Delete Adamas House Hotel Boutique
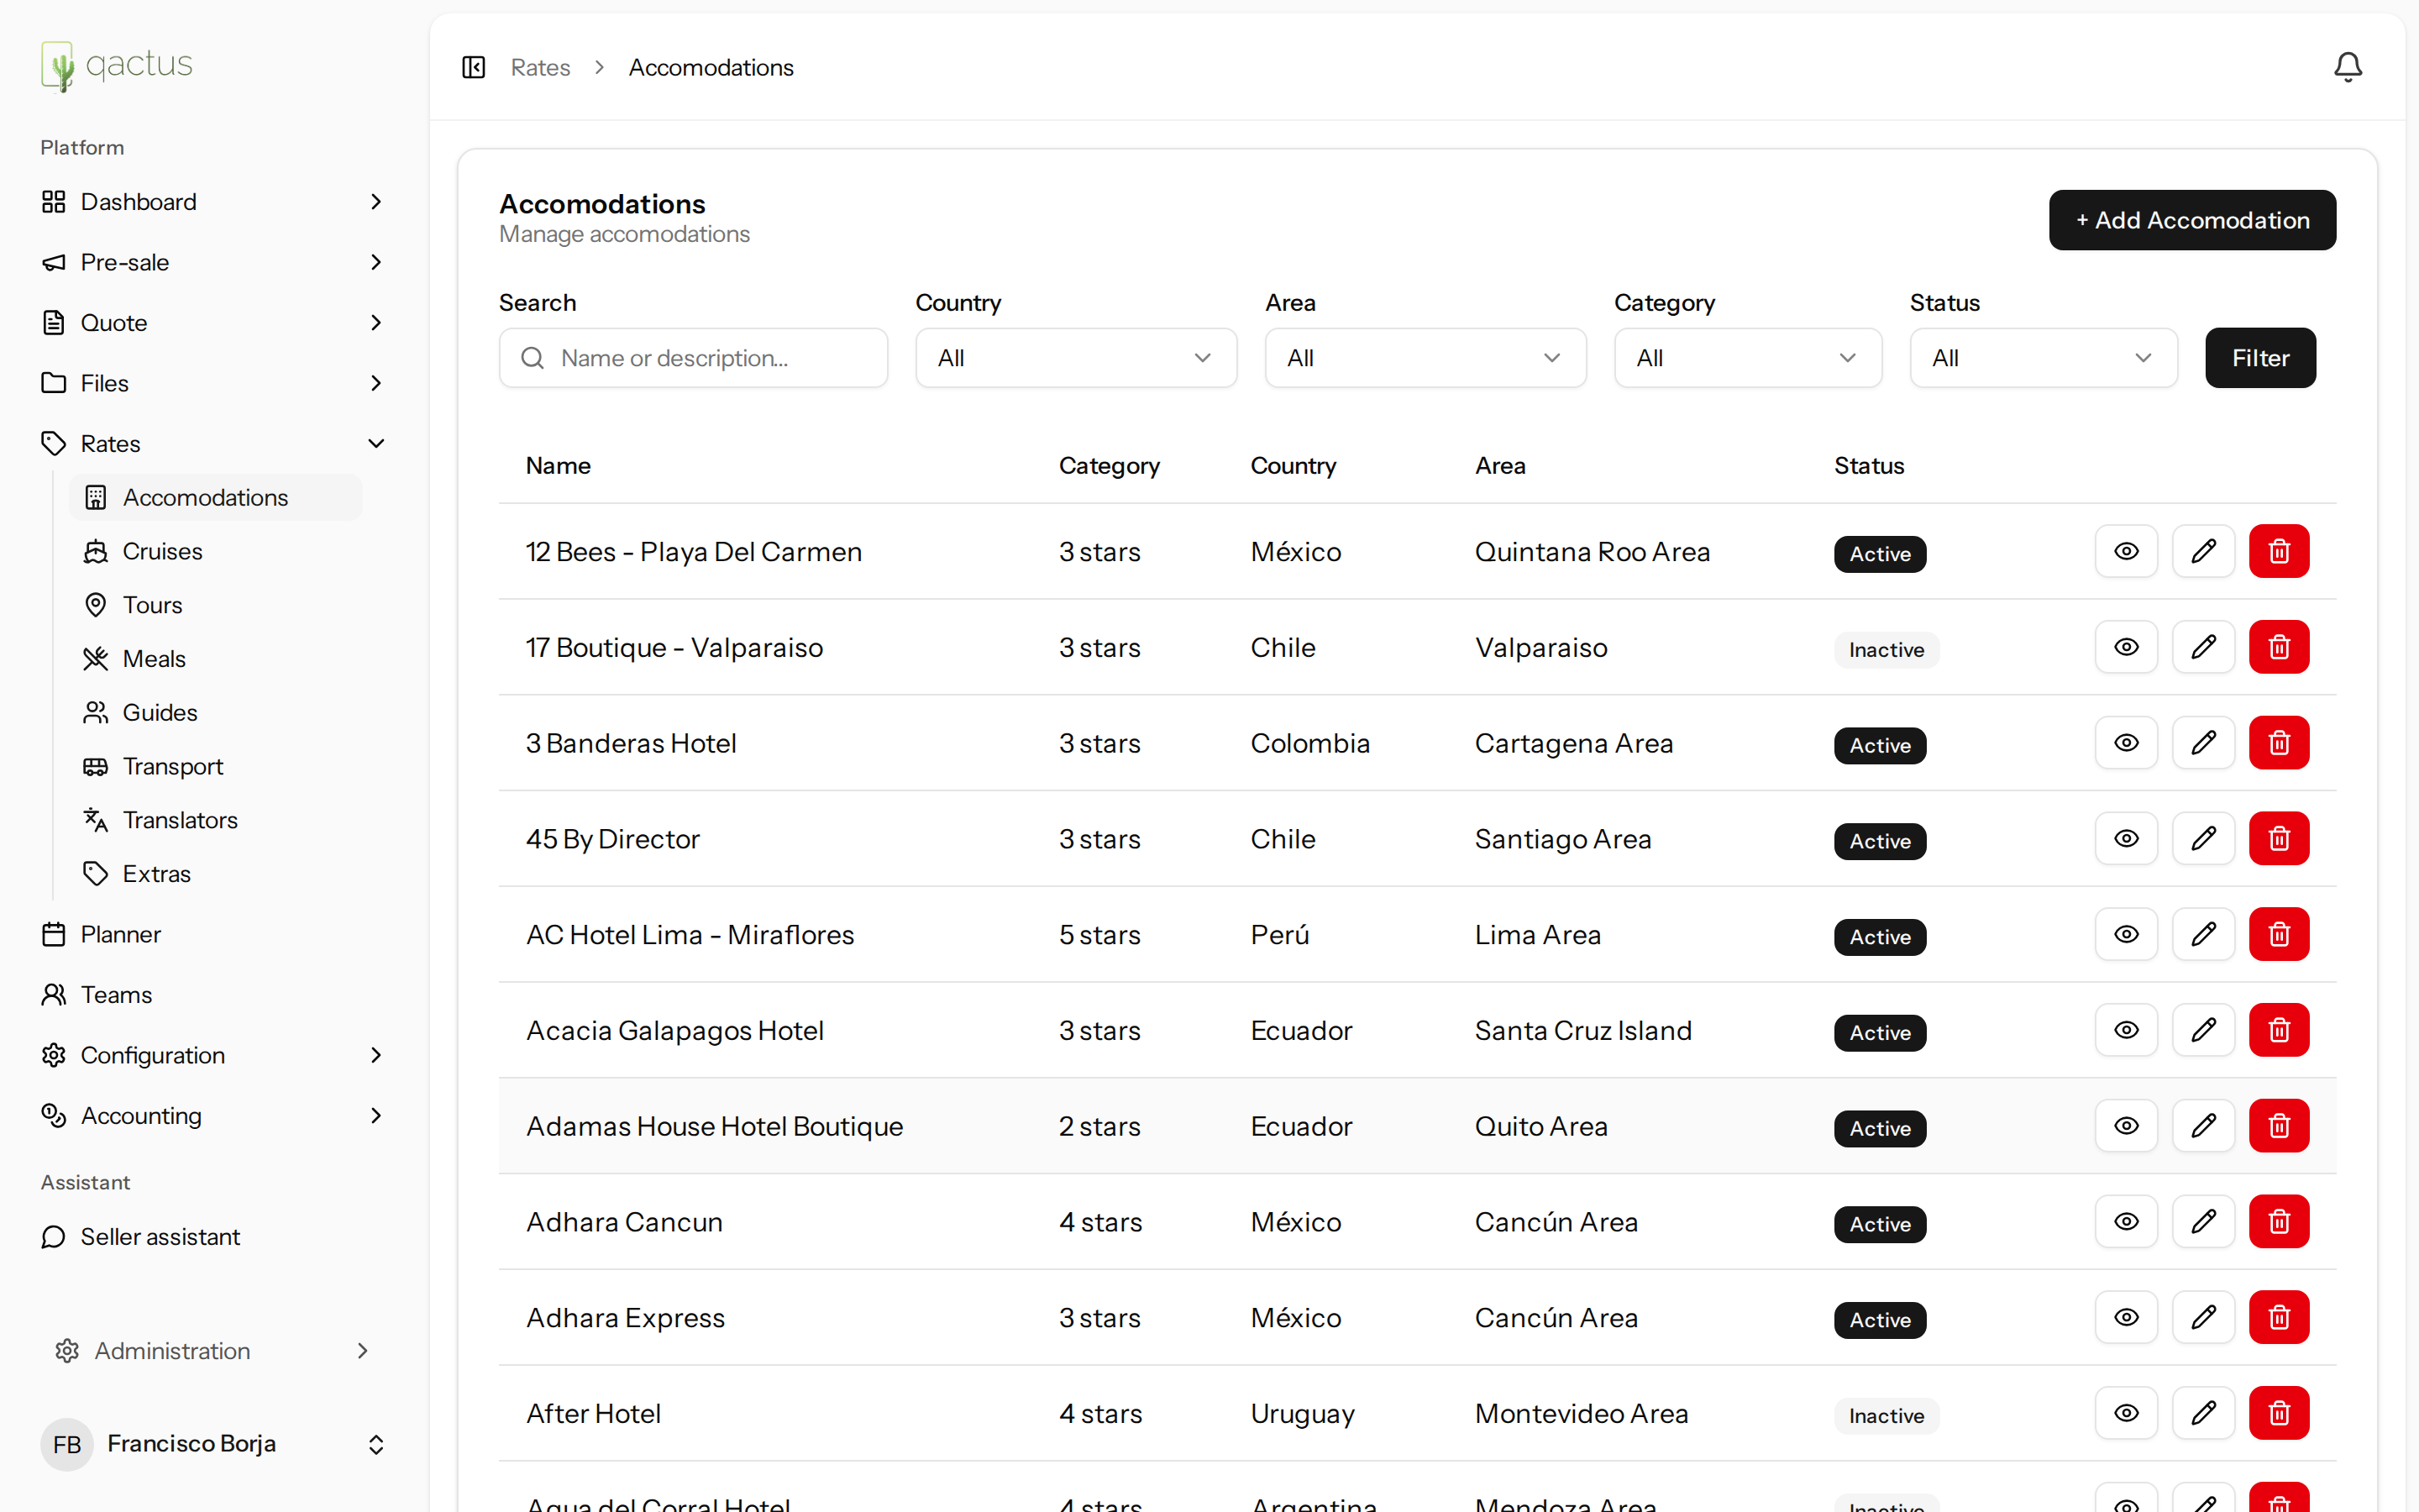The image size is (2419, 1512). [x=2279, y=1126]
